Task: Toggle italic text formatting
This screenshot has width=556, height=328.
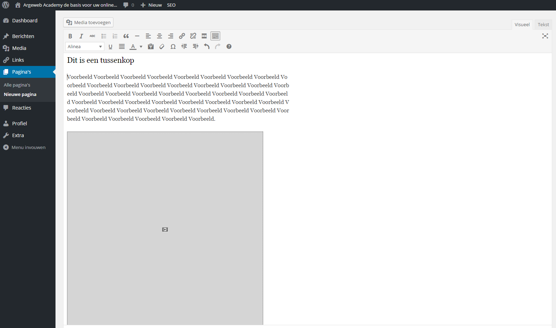Action: (81, 36)
